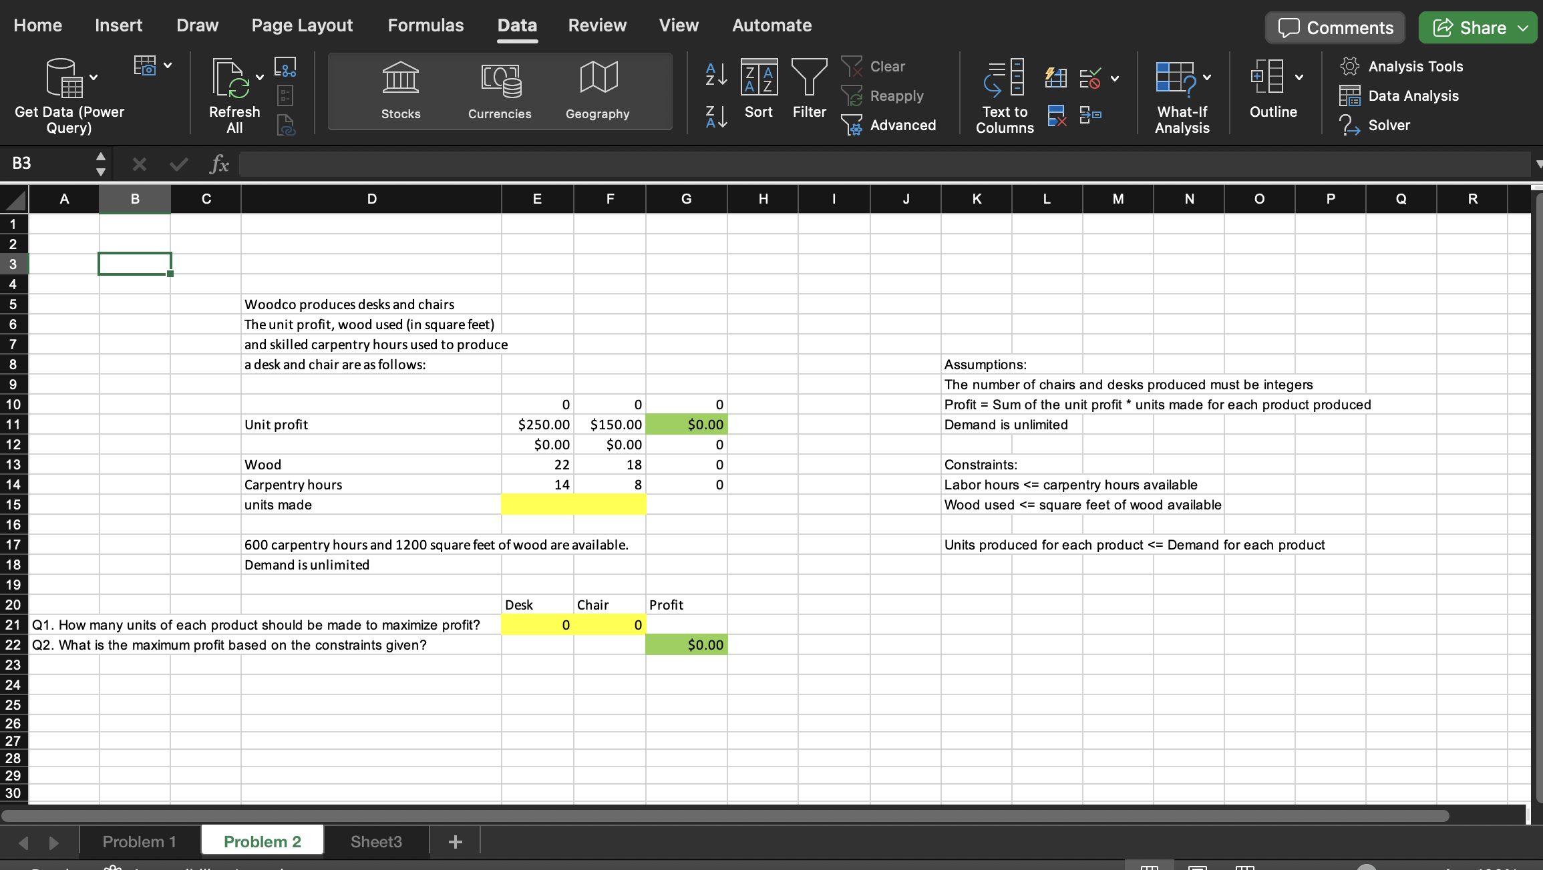Sort ascending A to Z
The height and width of the screenshot is (870, 1543).
(715, 75)
